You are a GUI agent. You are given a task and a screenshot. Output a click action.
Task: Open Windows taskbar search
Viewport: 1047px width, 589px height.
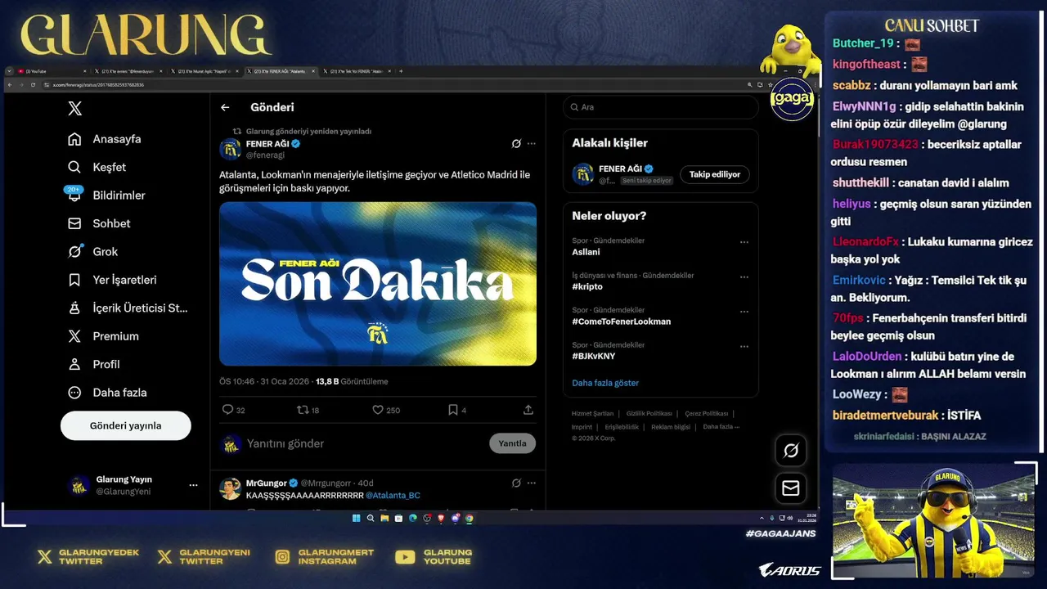371,518
